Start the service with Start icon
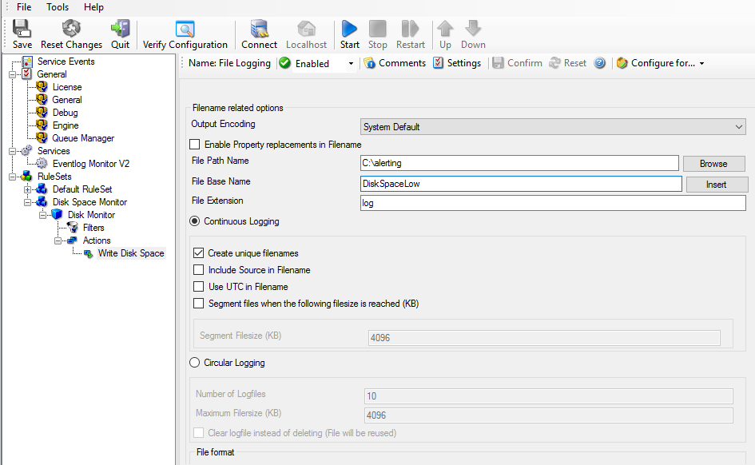This screenshot has width=755, height=465. click(x=349, y=30)
